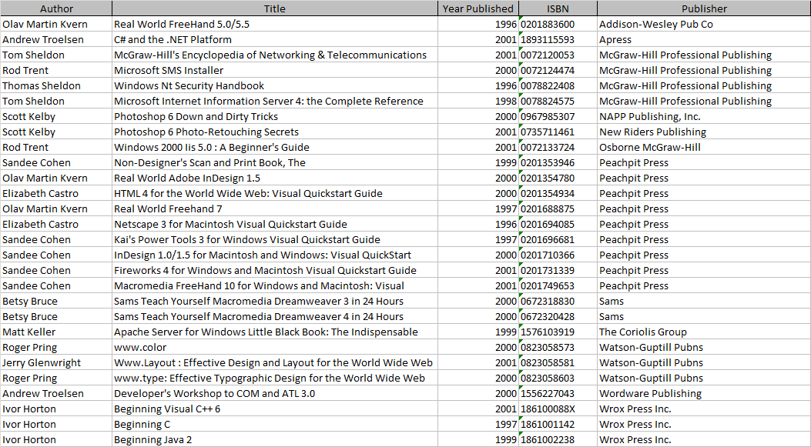
Task: Select author cell 'Jerry Glenwright'
Action: pyautogui.click(x=56, y=363)
